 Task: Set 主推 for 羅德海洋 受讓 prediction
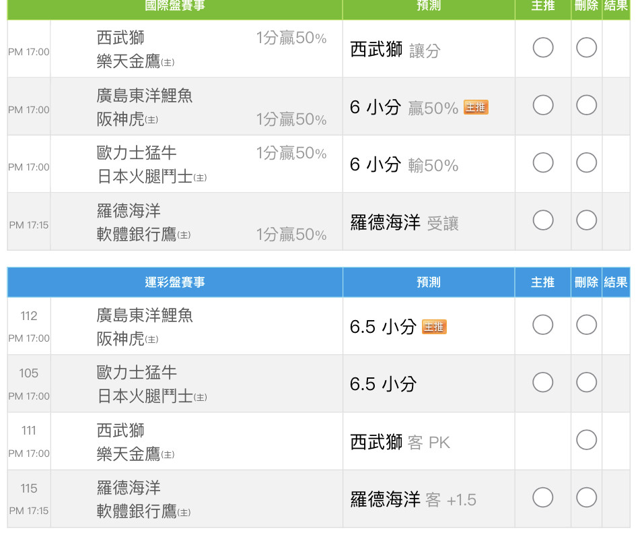pyautogui.click(x=542, y=220)
